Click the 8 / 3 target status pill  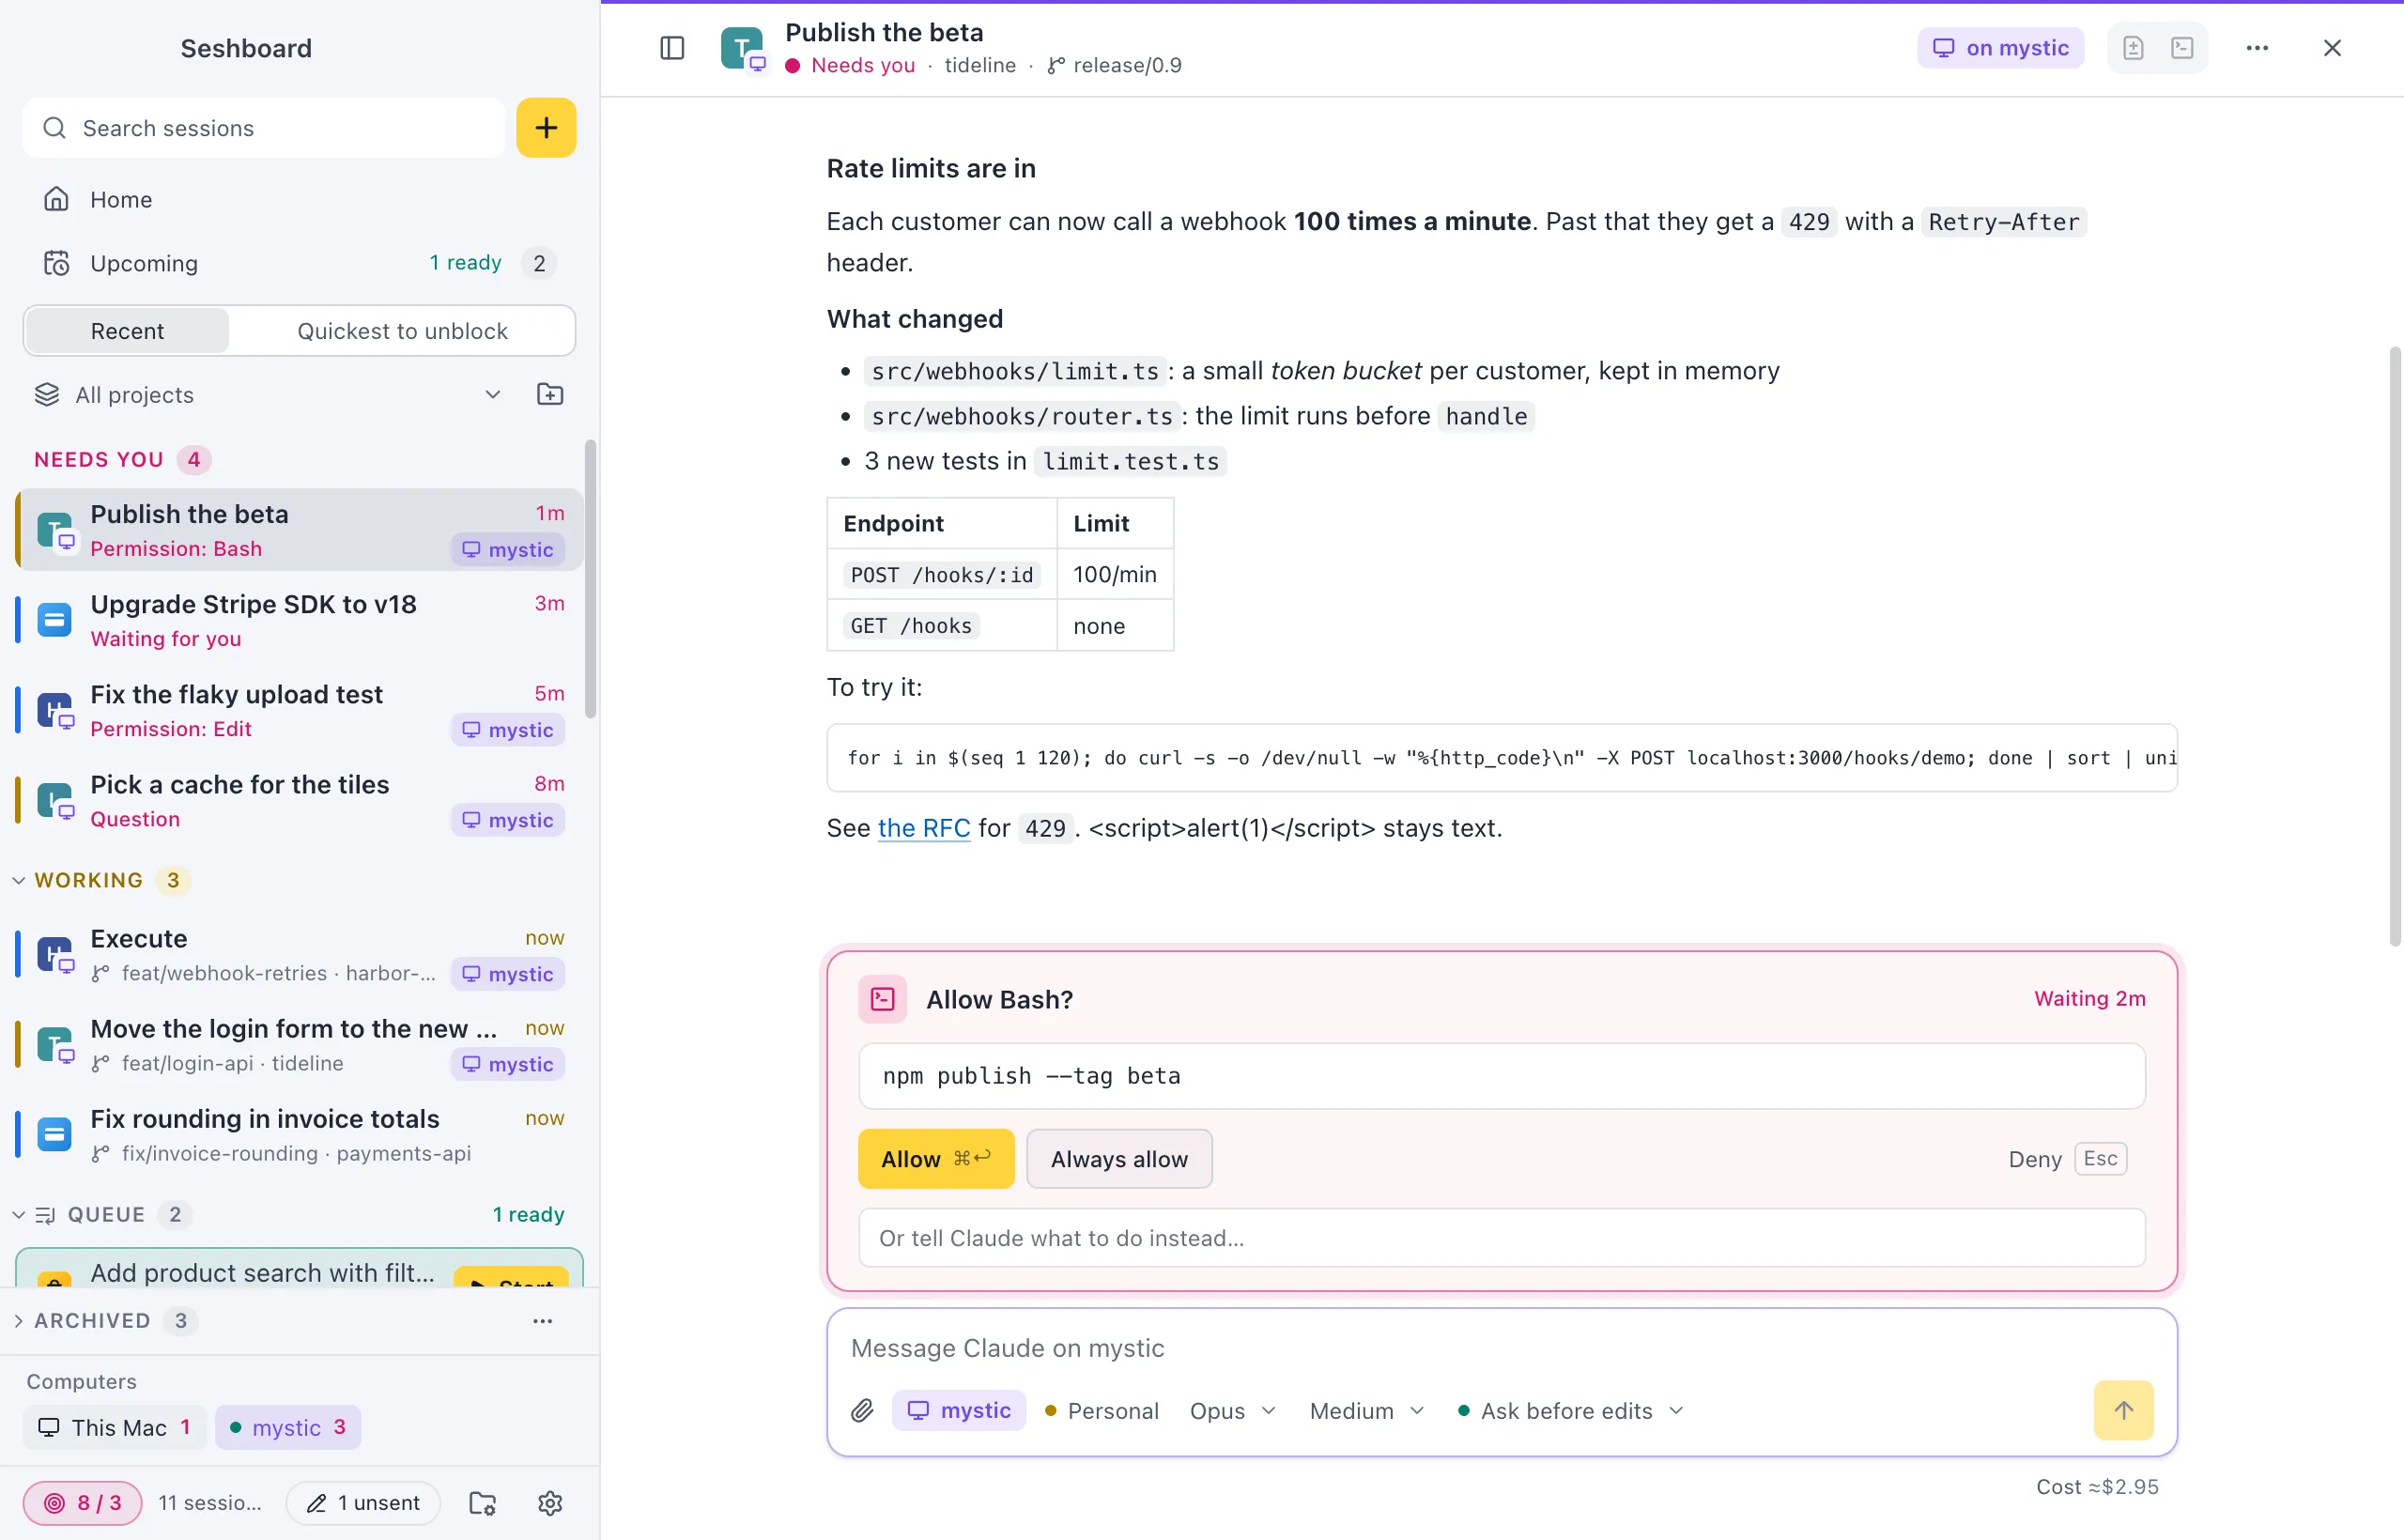(82, 1502)
